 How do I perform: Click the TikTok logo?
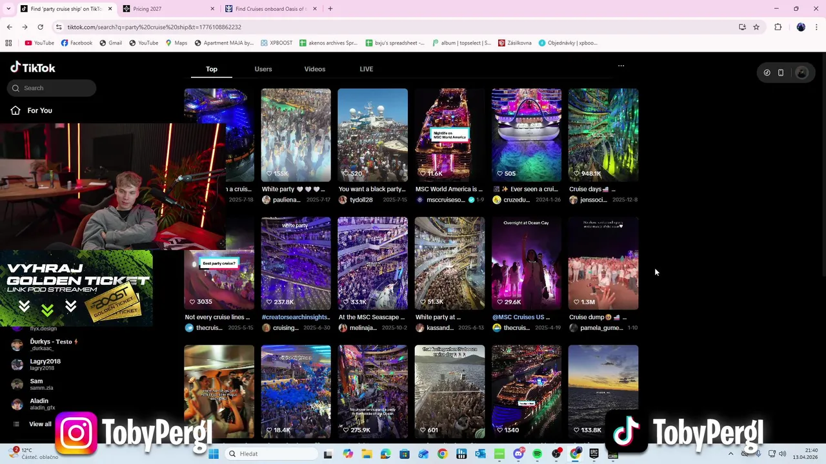click(x=33, y=68)
